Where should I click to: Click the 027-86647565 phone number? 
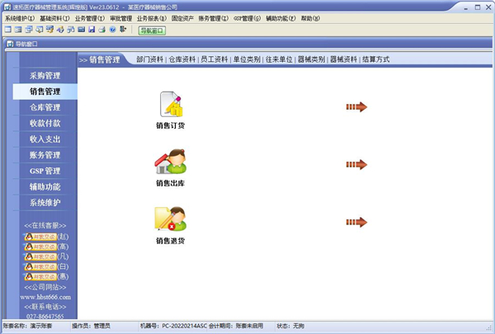[x=45, y=316]
